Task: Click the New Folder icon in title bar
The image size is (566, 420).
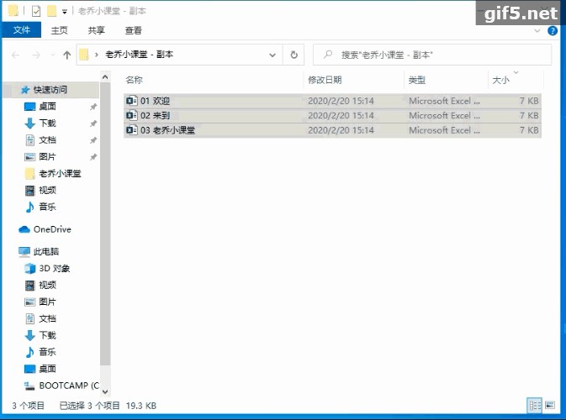Action: 51,11
